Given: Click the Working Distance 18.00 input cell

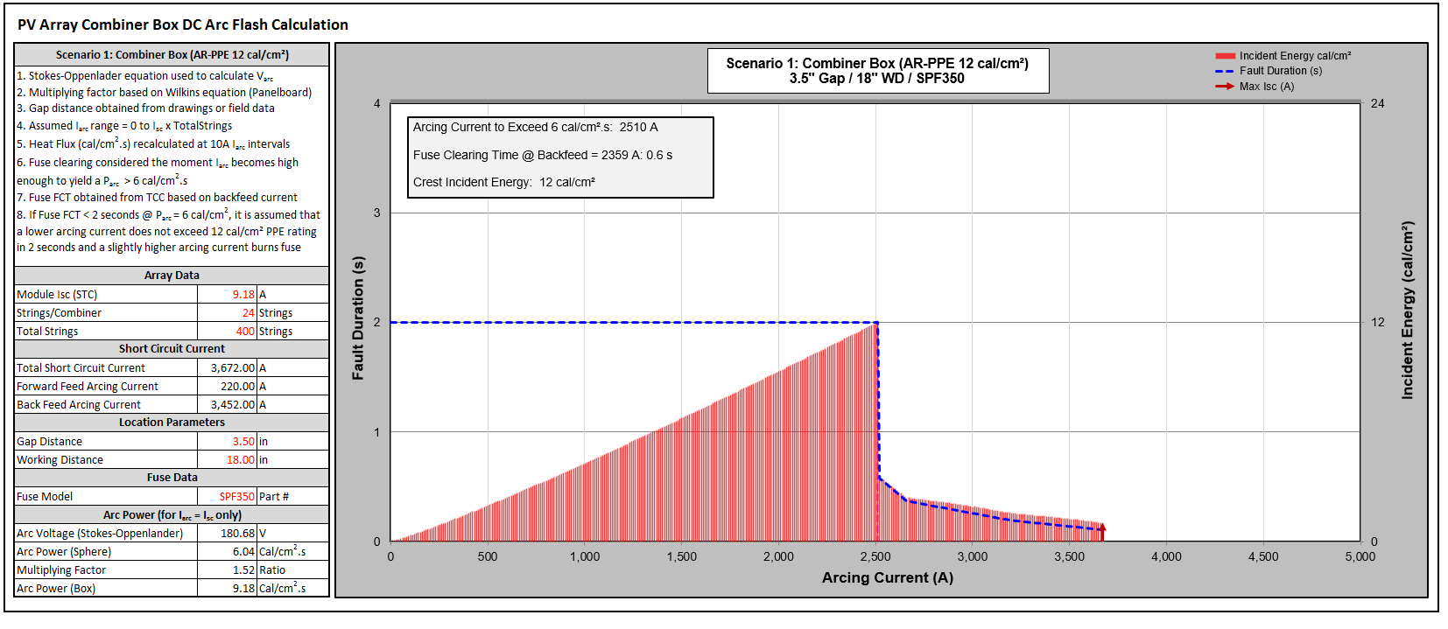Looking at the screenshot, I should tap(228, 460).
